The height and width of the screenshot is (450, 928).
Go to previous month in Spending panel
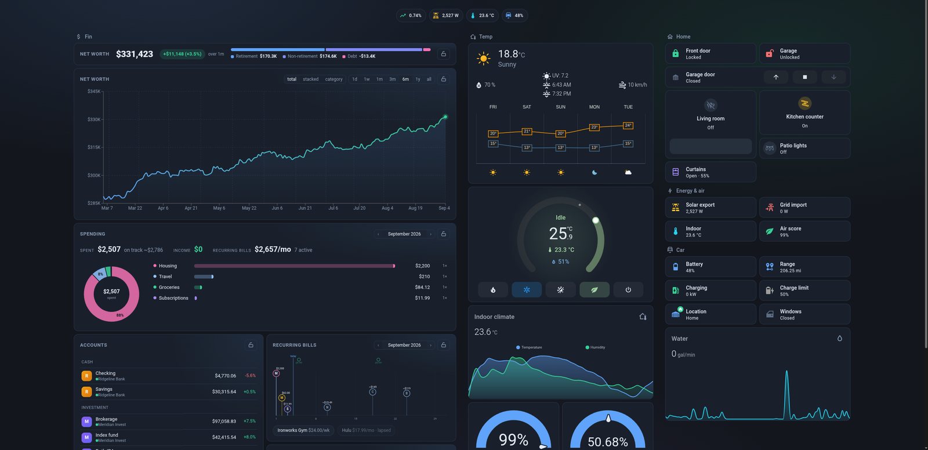[x=378, y=234]
